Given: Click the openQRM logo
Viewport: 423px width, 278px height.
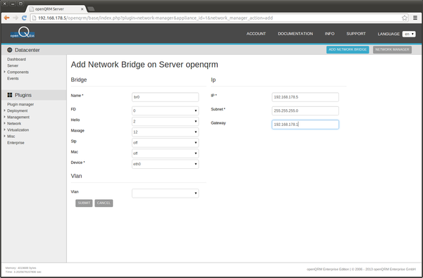Looking at the screenshot, I should point(23,32).
